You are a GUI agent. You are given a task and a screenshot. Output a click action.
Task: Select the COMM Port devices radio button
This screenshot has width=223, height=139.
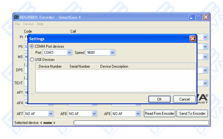[x=32, y=46]
